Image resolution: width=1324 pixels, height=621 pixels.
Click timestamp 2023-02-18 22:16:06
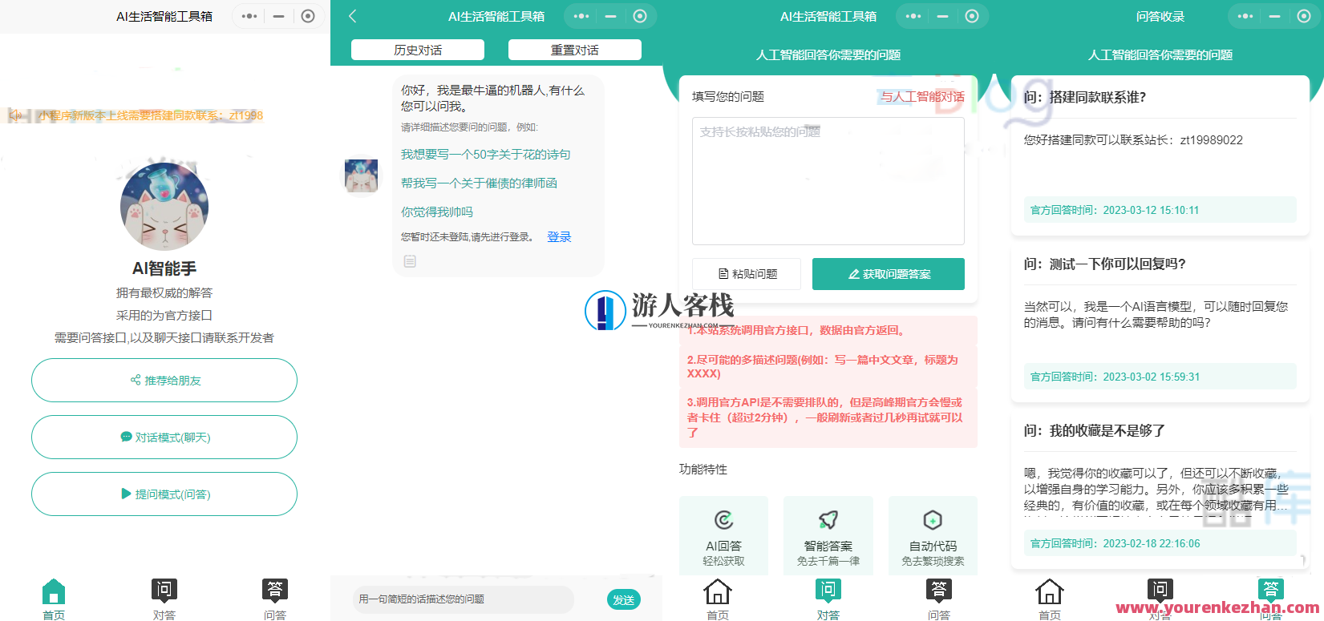point(1152,543)
